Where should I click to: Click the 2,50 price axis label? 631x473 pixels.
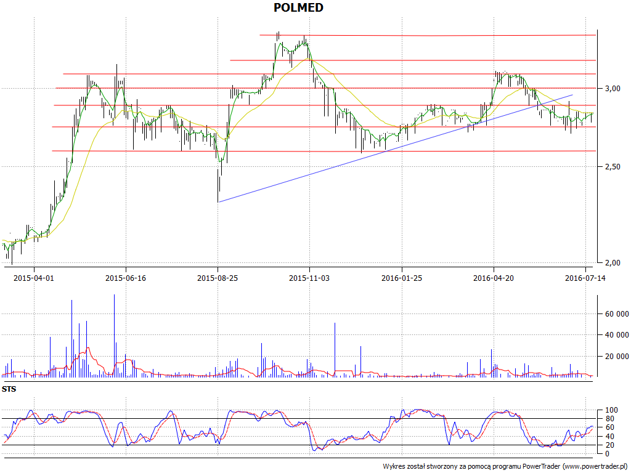(613, 167)
